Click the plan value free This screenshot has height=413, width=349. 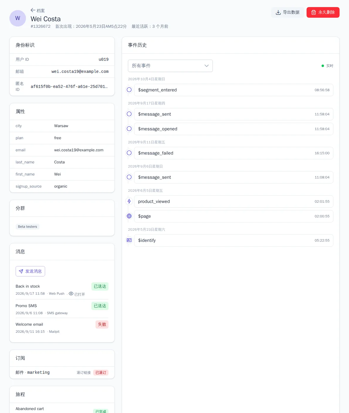point(58,138)
